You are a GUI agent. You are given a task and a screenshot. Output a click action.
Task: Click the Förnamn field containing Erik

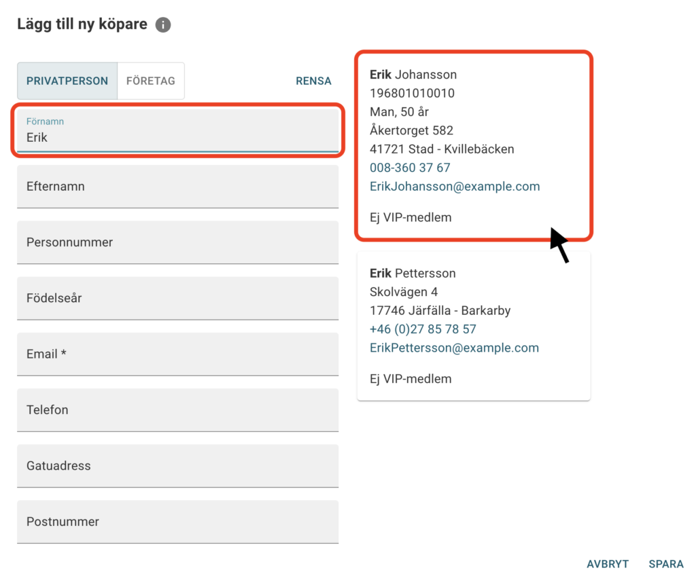[177, 130]
